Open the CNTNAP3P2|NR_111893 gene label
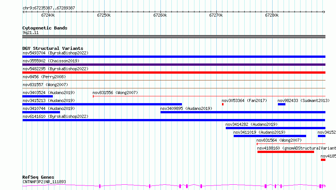 (44, 182)
